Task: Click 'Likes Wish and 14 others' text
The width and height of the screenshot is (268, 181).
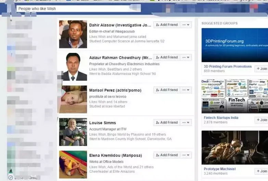Action: pos(108,102)
